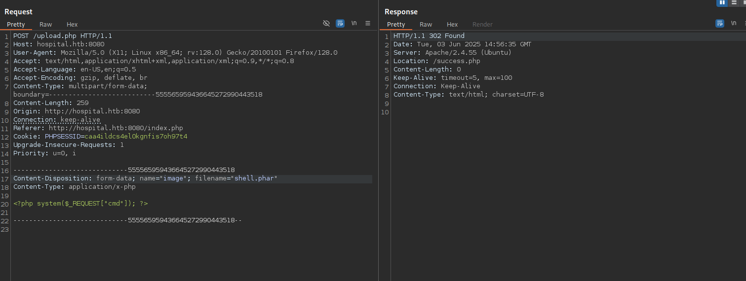This screenshot has width=746, height=281.
Task: Click the Server: Apache/2.4.55 line
Action: click(453, 53)
